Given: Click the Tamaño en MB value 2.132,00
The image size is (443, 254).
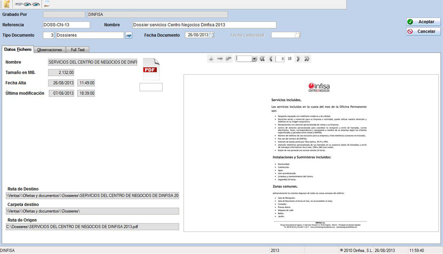Looking at the screenshot, I should pyautogui.click(x=61, y=72).
